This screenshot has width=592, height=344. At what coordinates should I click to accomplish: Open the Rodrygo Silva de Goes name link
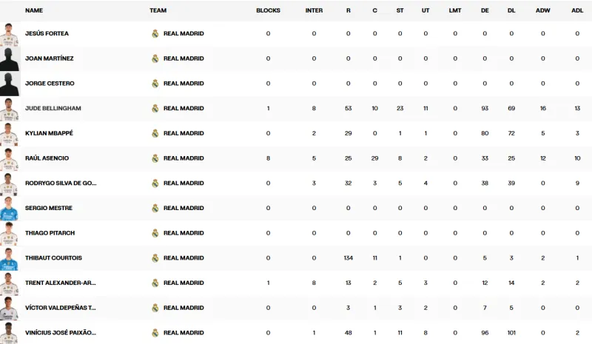point(61,183)
